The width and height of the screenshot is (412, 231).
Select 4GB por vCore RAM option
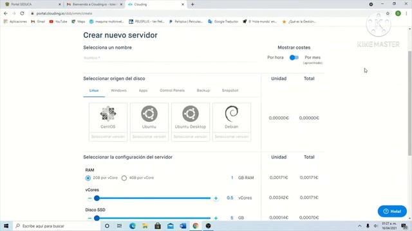tap(124, 178)
